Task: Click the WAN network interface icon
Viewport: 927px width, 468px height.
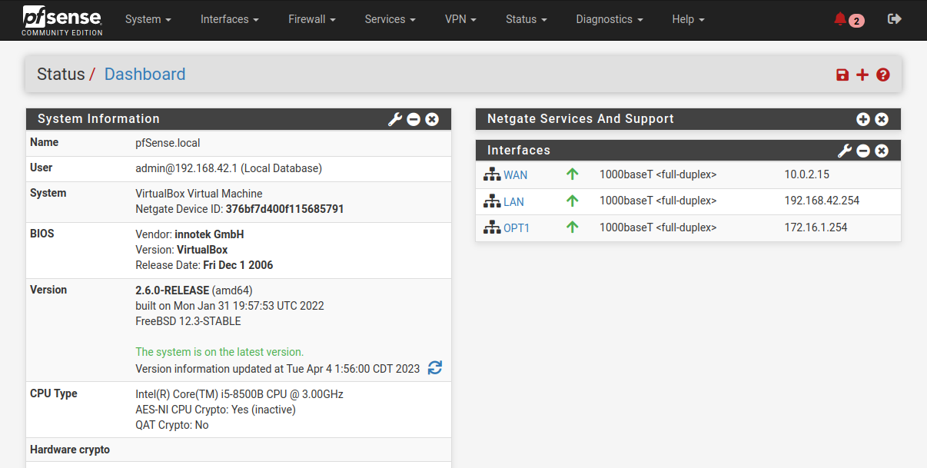Action: click(492, 174)
